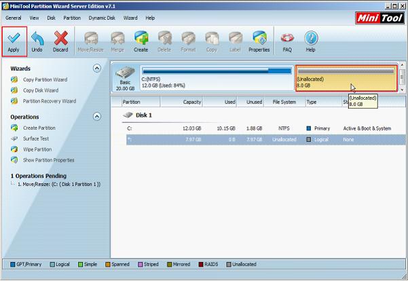The image size is (408, 281).
Task: Click the MiniTool logo
Action: click(x=379, y=18)
